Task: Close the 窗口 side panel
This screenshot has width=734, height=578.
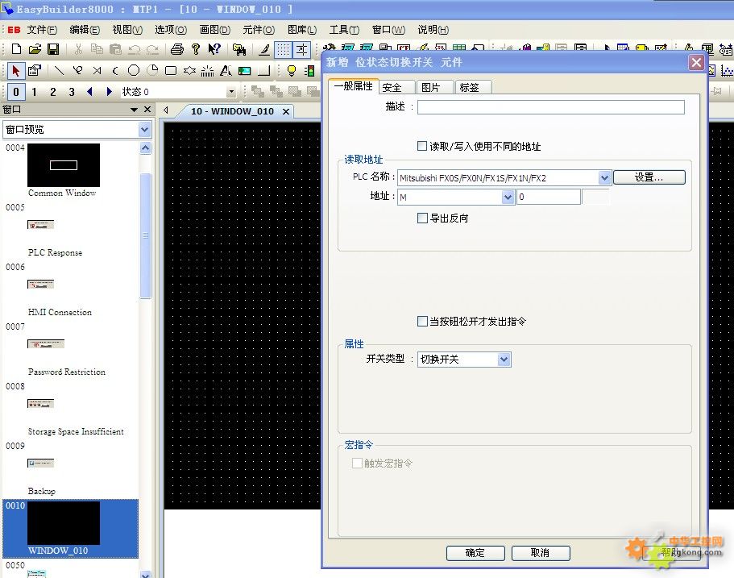Action: (147, 110)
